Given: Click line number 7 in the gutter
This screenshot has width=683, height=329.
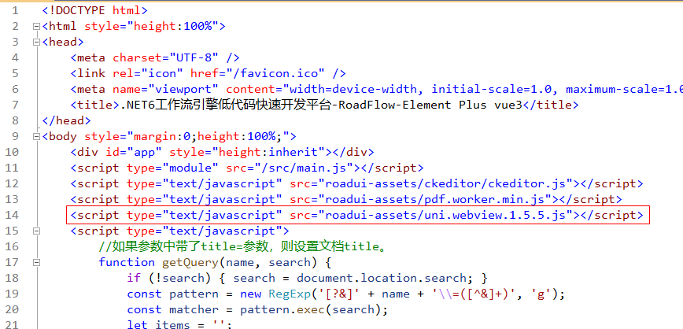Looking at the screenshot, I should [x=15, y=105].
